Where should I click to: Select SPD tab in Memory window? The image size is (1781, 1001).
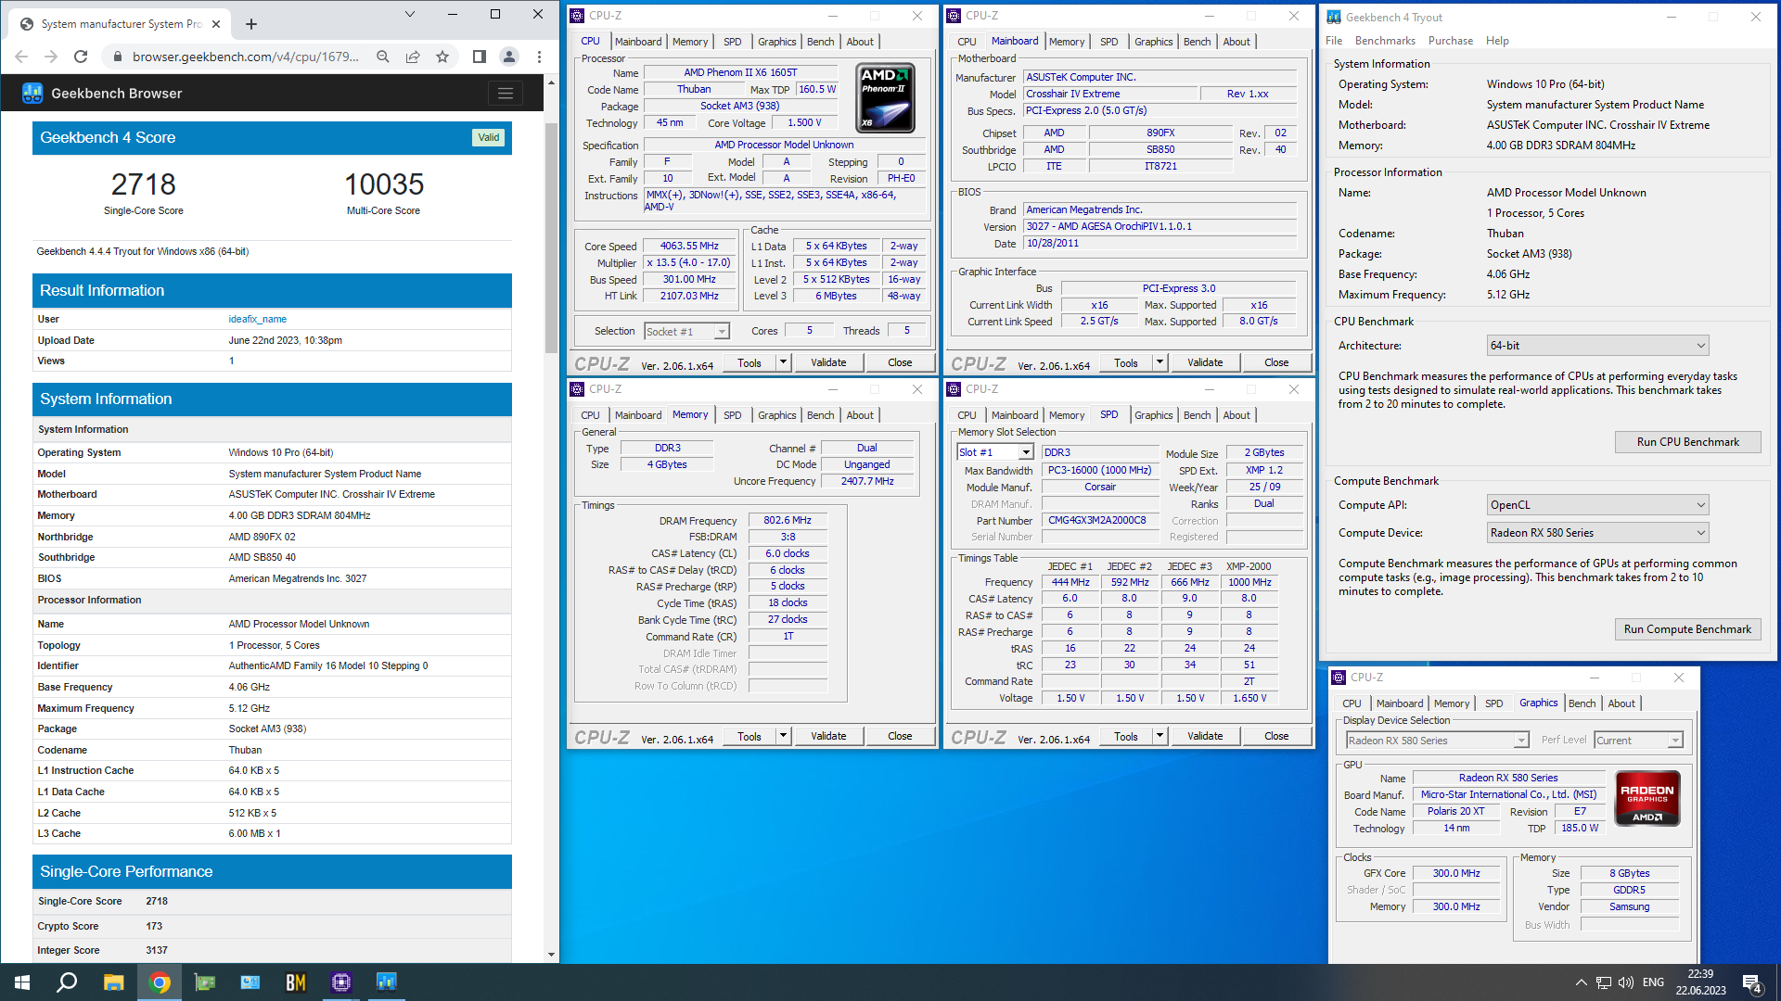point(732,415)
